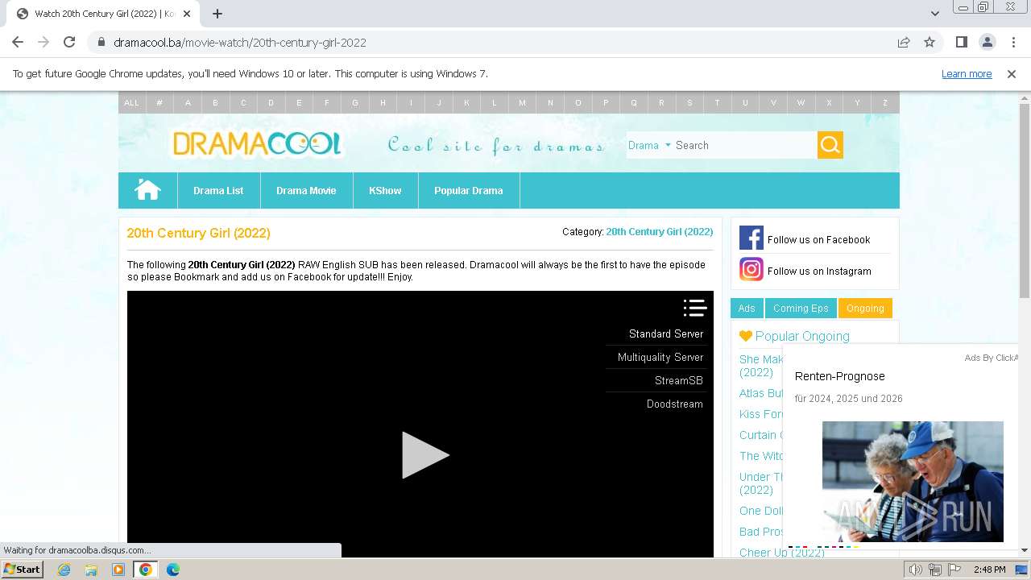This screenshot has width=1031, height=580.
Task: Open the Chrome three-dot menu
Action: point(1013,42)
